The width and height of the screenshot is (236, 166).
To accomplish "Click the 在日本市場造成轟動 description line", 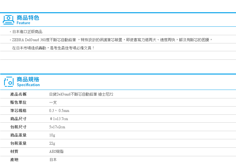I will click(x=53, y=48).
